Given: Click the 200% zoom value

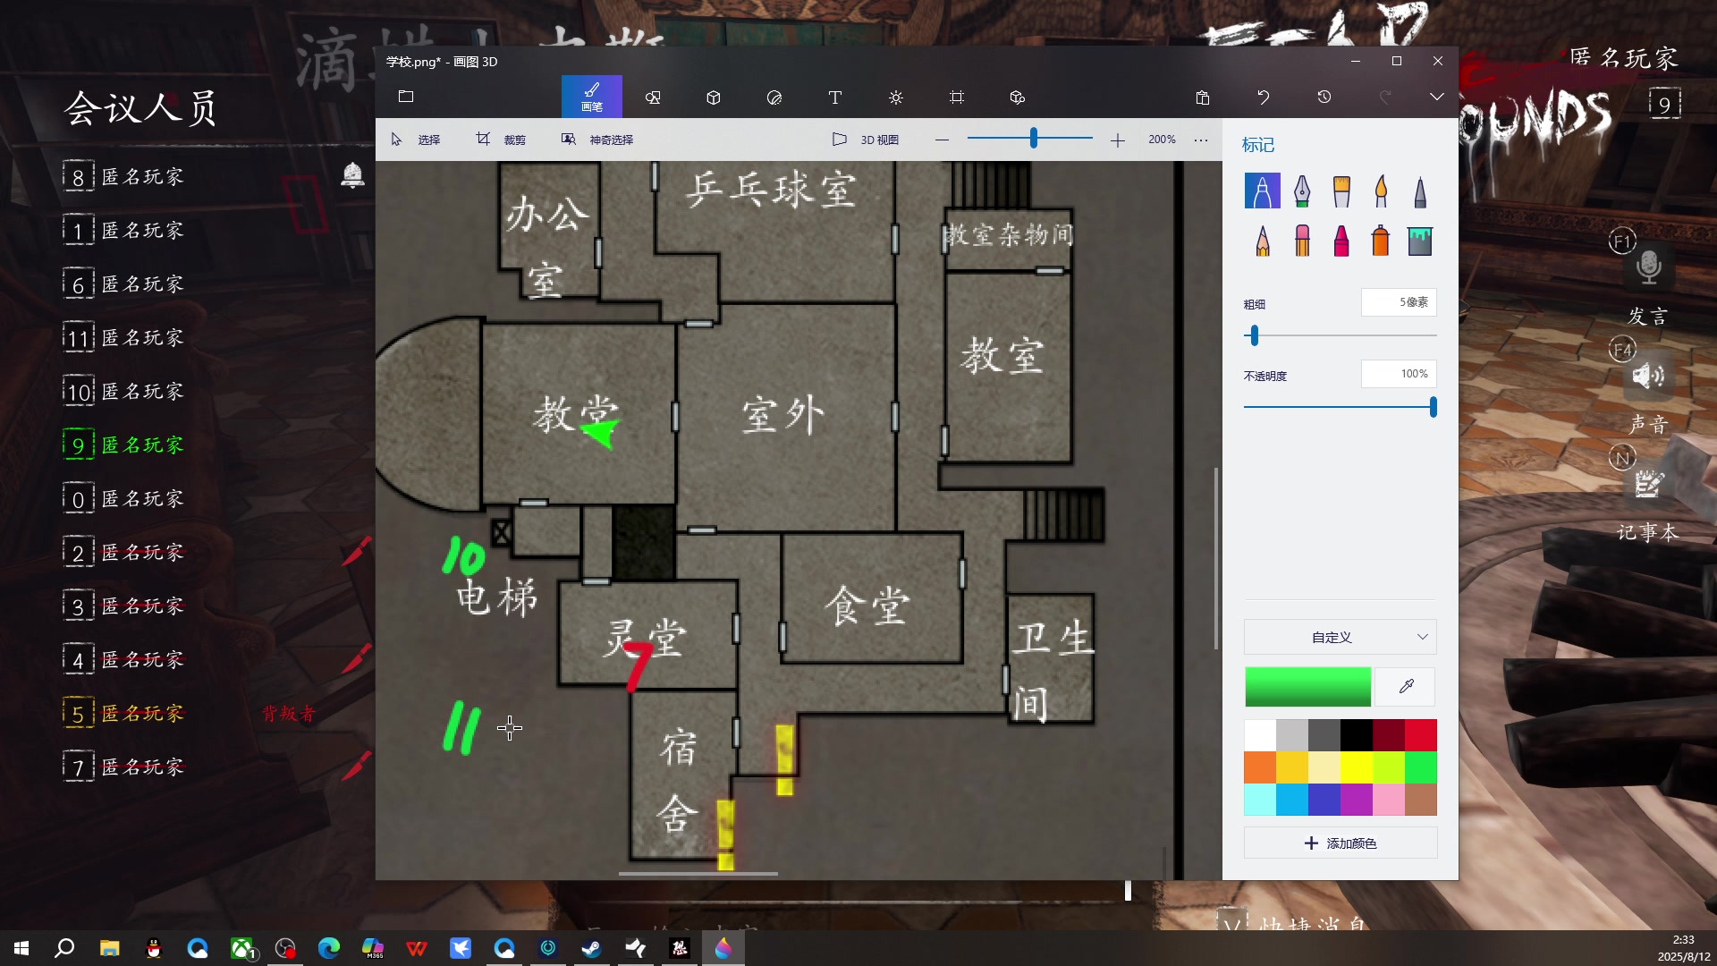Looking at the screenshot, I should click(1162, 140).
